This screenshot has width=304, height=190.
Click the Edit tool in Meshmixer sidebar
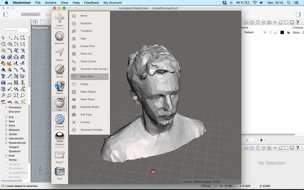pyautogui.click(x=59, y=104)
